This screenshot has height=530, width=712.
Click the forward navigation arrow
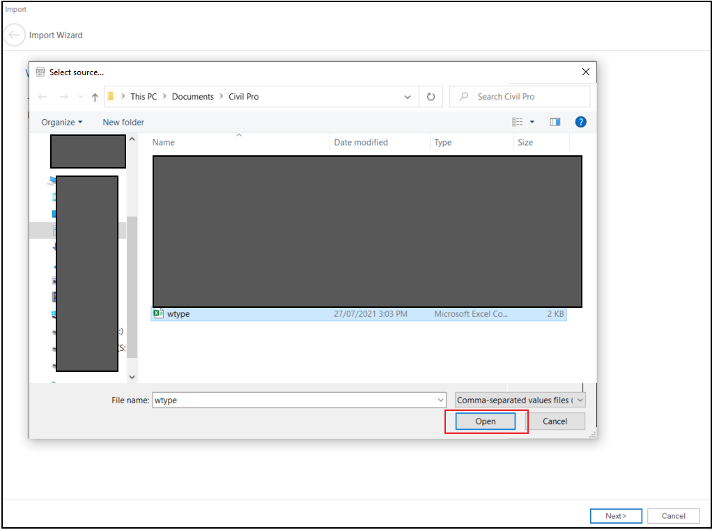point(64,97)
